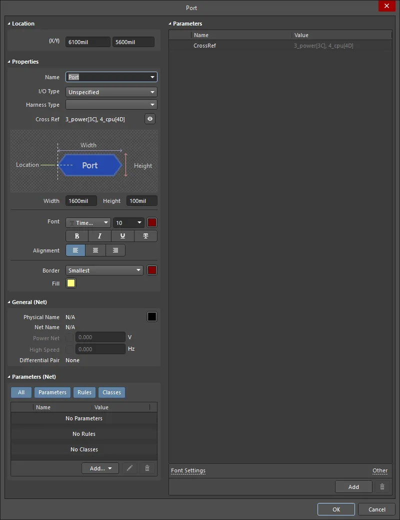Click the High Speed frequency field

pyautogui.click(x=100, y=349)
